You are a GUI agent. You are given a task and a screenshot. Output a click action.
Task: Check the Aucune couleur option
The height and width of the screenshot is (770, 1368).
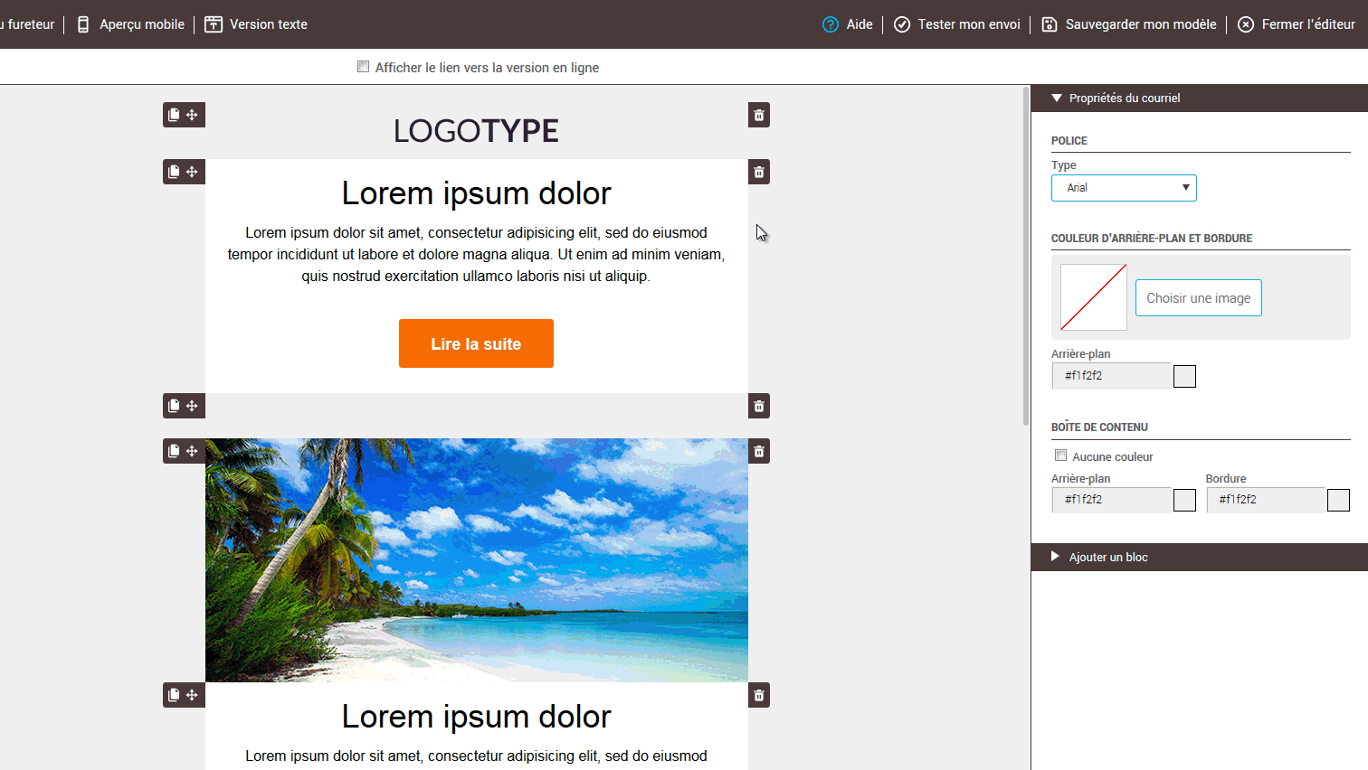[1060, 455]
